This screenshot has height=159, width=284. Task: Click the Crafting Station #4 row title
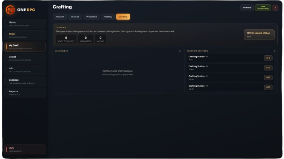point(198,57)
